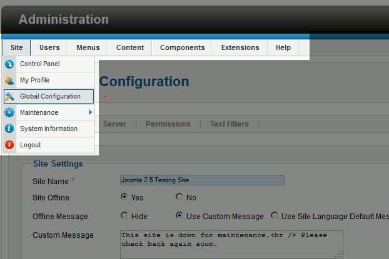
Task: Click the Global Configuration tools icon
Action: coord(9,97)
